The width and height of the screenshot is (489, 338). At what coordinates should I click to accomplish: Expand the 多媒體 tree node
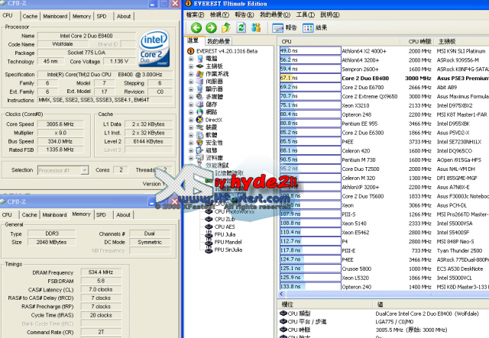(191, 97)
